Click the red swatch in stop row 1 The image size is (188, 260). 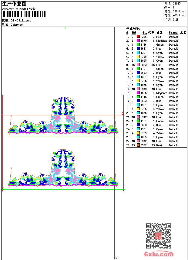click(138, 36)
